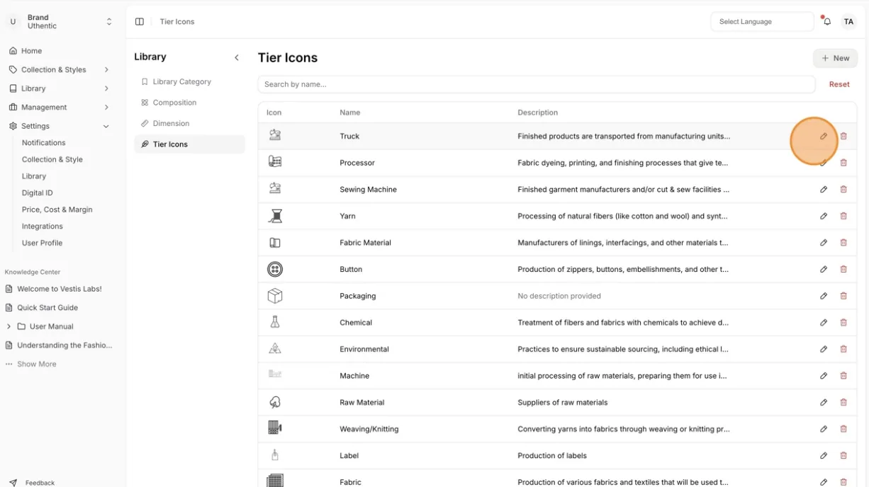
Task: Edit the Raw Material row
Action: [x=824, y=402]
